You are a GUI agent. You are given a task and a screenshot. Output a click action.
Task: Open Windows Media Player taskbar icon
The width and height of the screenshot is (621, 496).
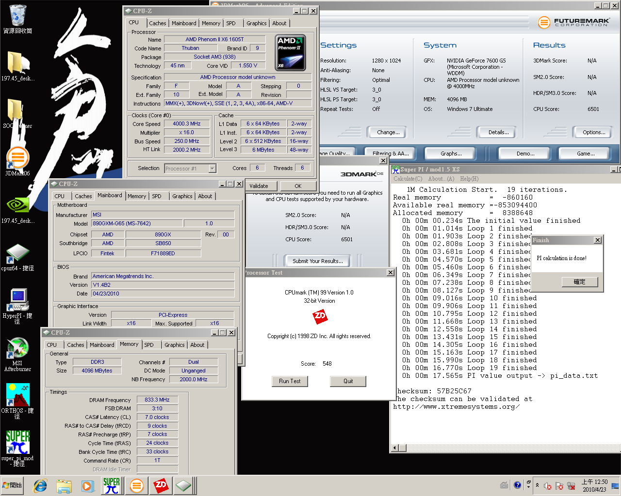pos(87,485)
